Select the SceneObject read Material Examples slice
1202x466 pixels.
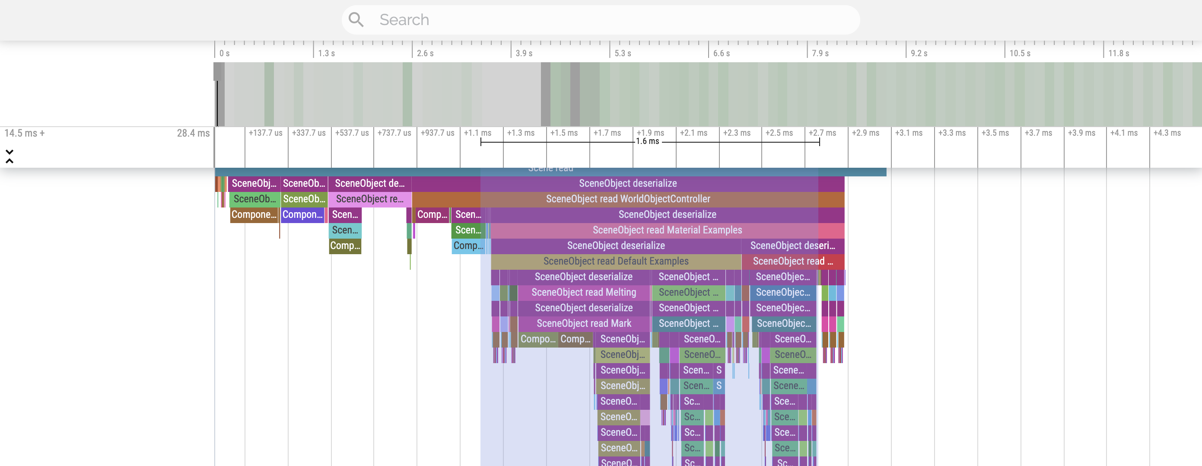(667, 230)
